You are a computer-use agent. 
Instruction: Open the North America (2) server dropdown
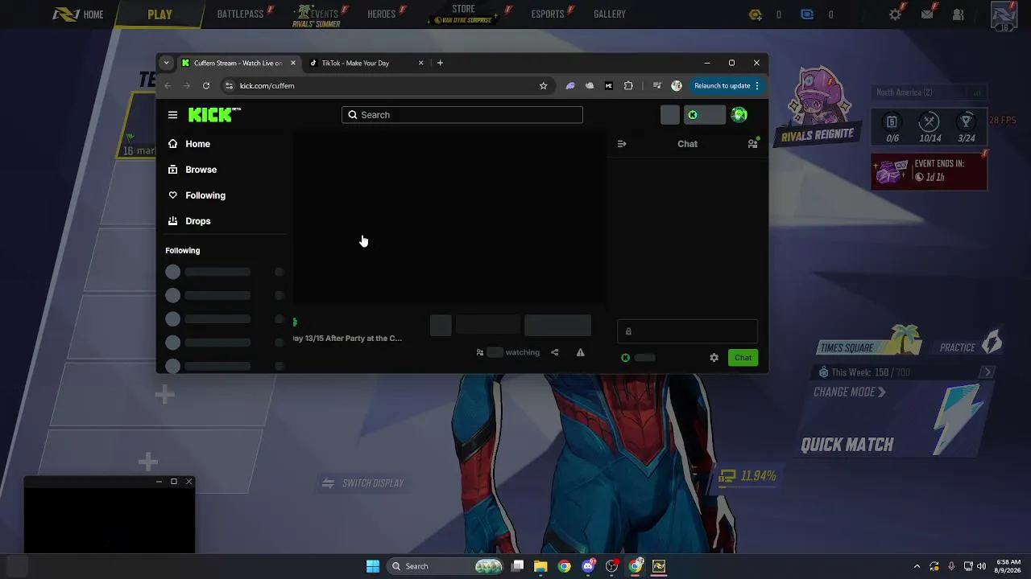click(x=930, y=92)
